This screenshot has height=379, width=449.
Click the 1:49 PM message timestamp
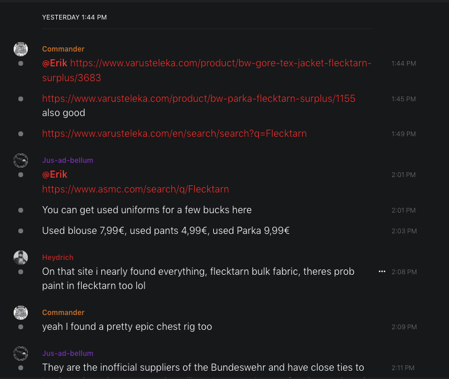pyautogui.click(x=403, y=134)
